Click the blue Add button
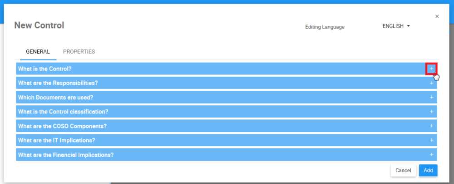454x184 pixels. click(x=428, y=170)
